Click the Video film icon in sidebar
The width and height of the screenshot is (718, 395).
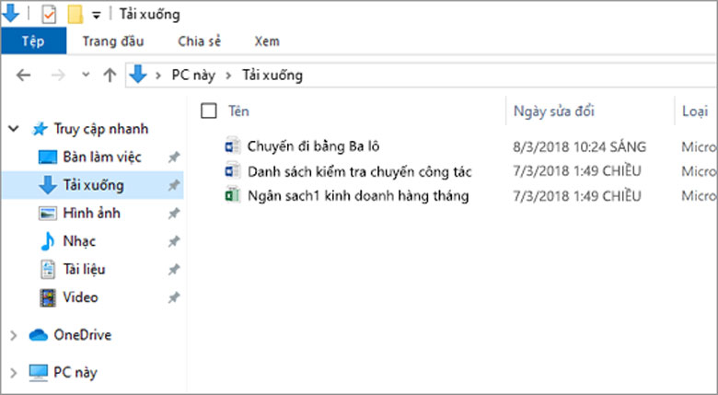pos(48,297)
